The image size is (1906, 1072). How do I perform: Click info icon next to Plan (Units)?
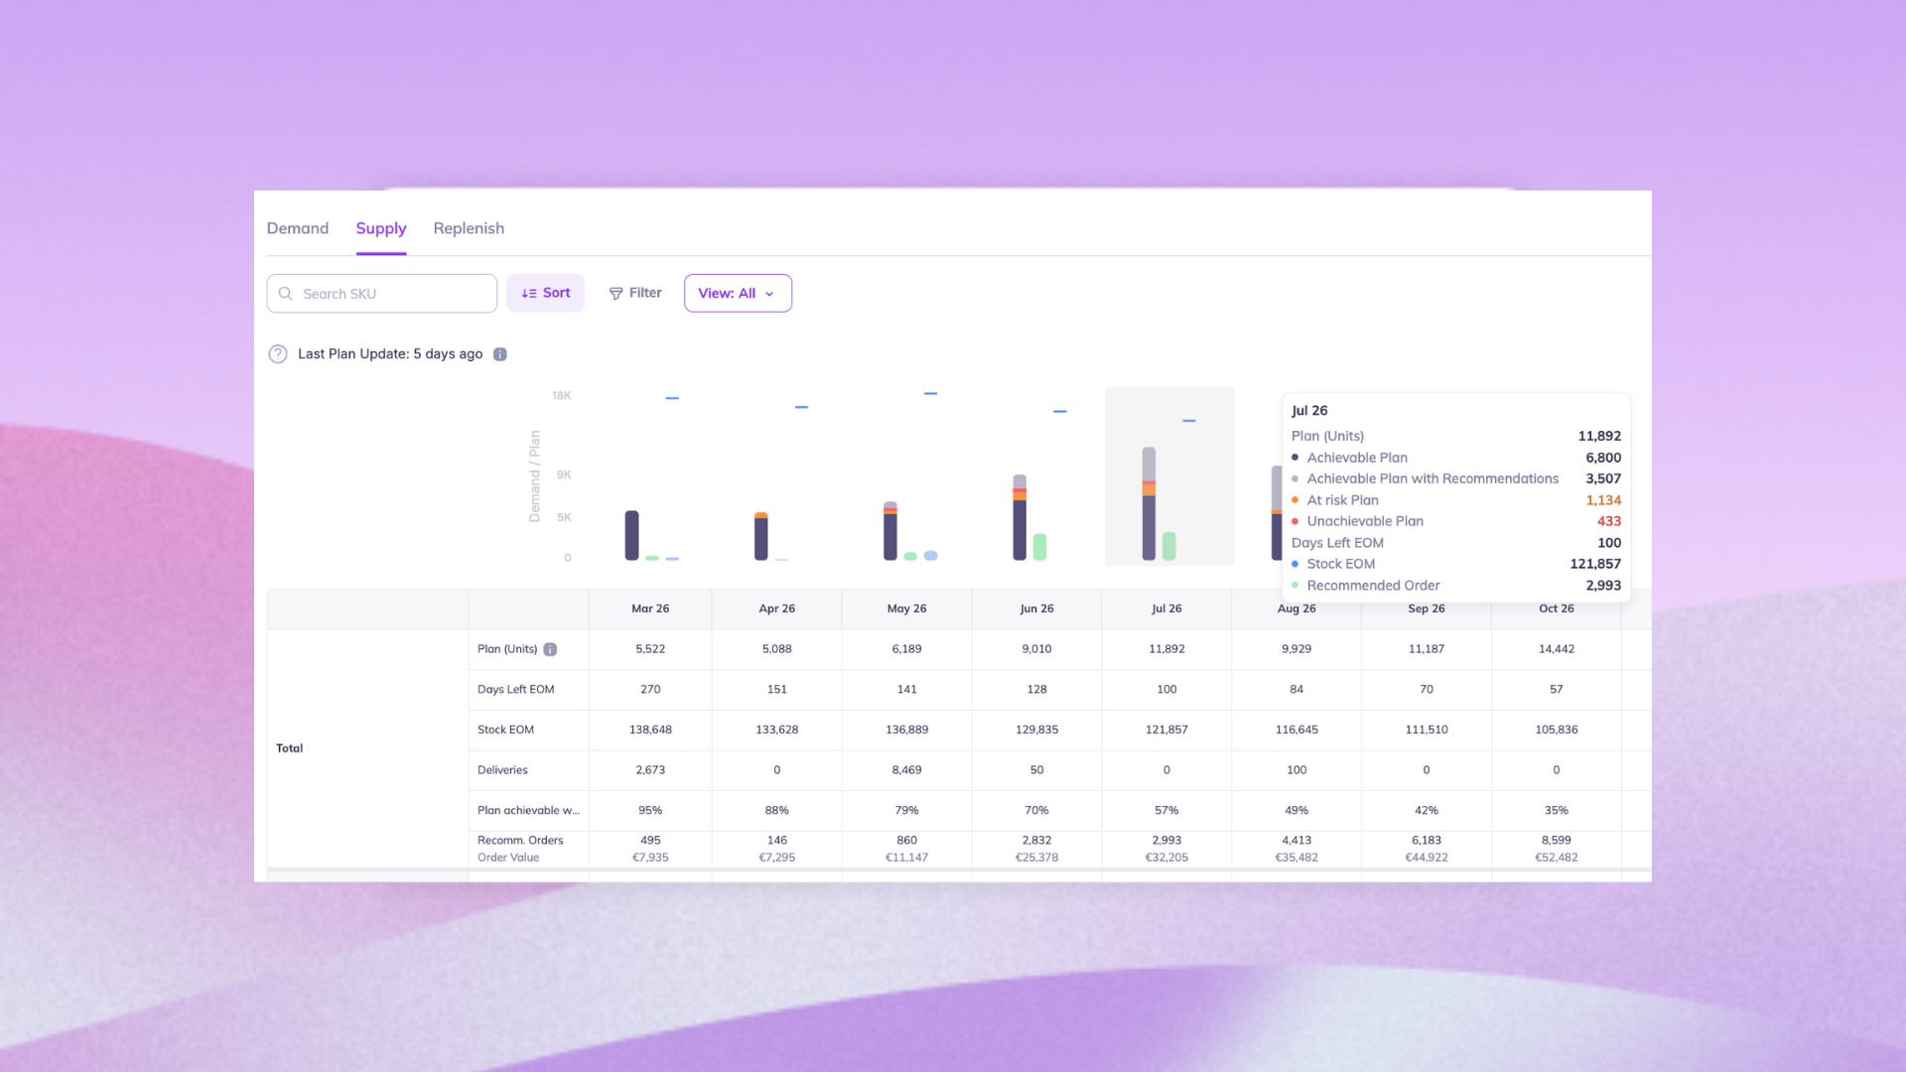(x=550, y=649)
